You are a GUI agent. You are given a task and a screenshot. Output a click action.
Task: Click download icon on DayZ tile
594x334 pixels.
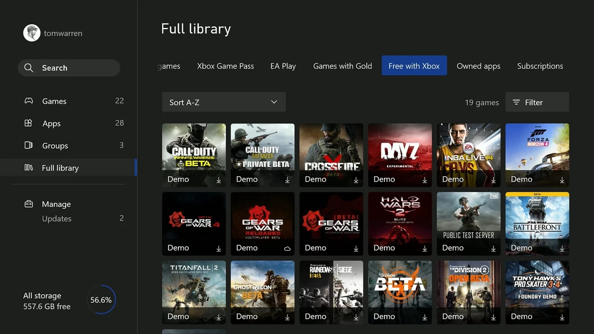tap(425, 180)
